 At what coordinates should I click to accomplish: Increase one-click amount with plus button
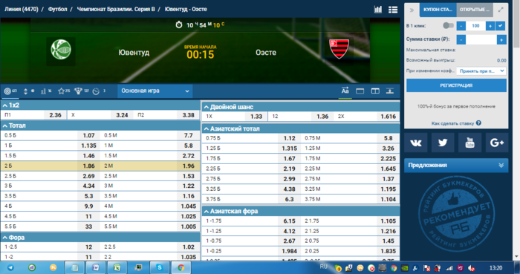[x=490, y=25]
